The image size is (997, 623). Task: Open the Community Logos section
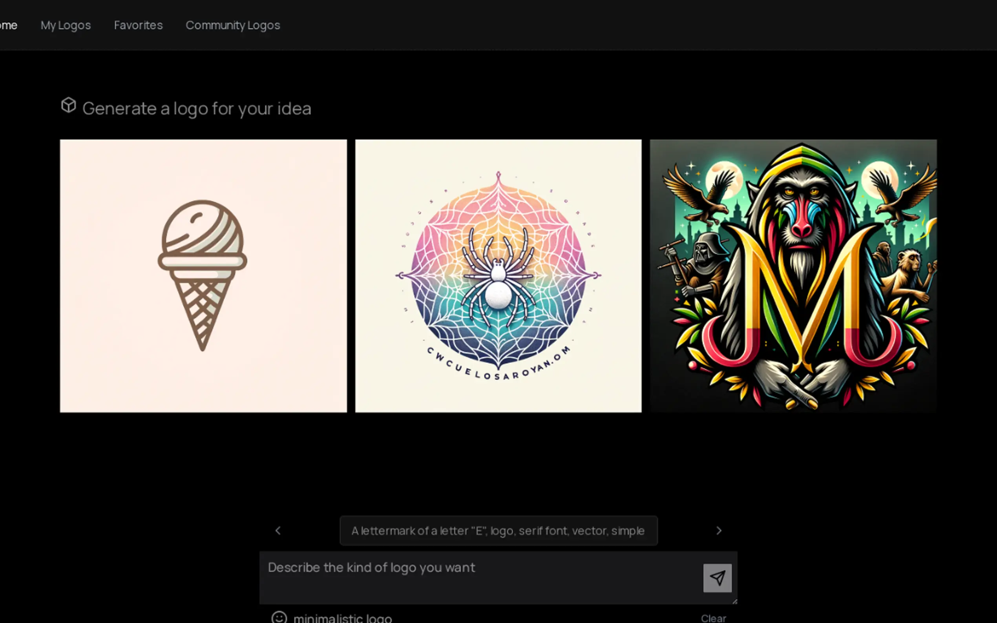coord(233,25)
